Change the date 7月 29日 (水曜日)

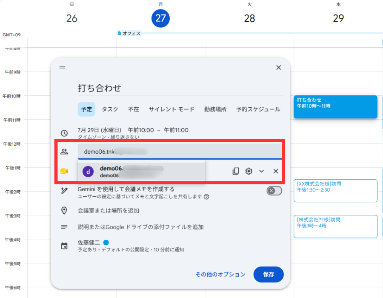coord(100,130)
